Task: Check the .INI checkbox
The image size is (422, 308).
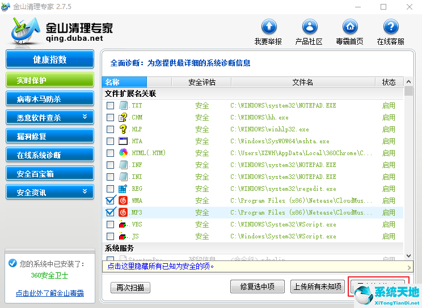Action: pyautogui.click(x=110, y=177)
